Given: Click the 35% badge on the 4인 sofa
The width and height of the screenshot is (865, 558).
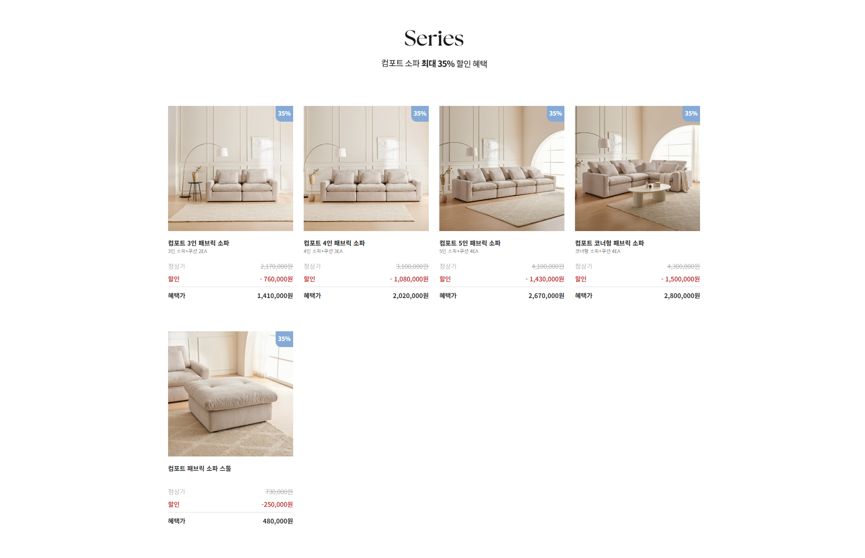Looking at the screenshot, I should (x=420, y=114).
